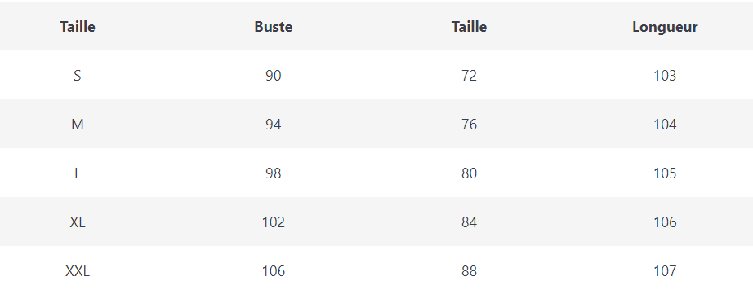Select bust value 94
This screenshot has height=294, width=753.
[274, 125]
